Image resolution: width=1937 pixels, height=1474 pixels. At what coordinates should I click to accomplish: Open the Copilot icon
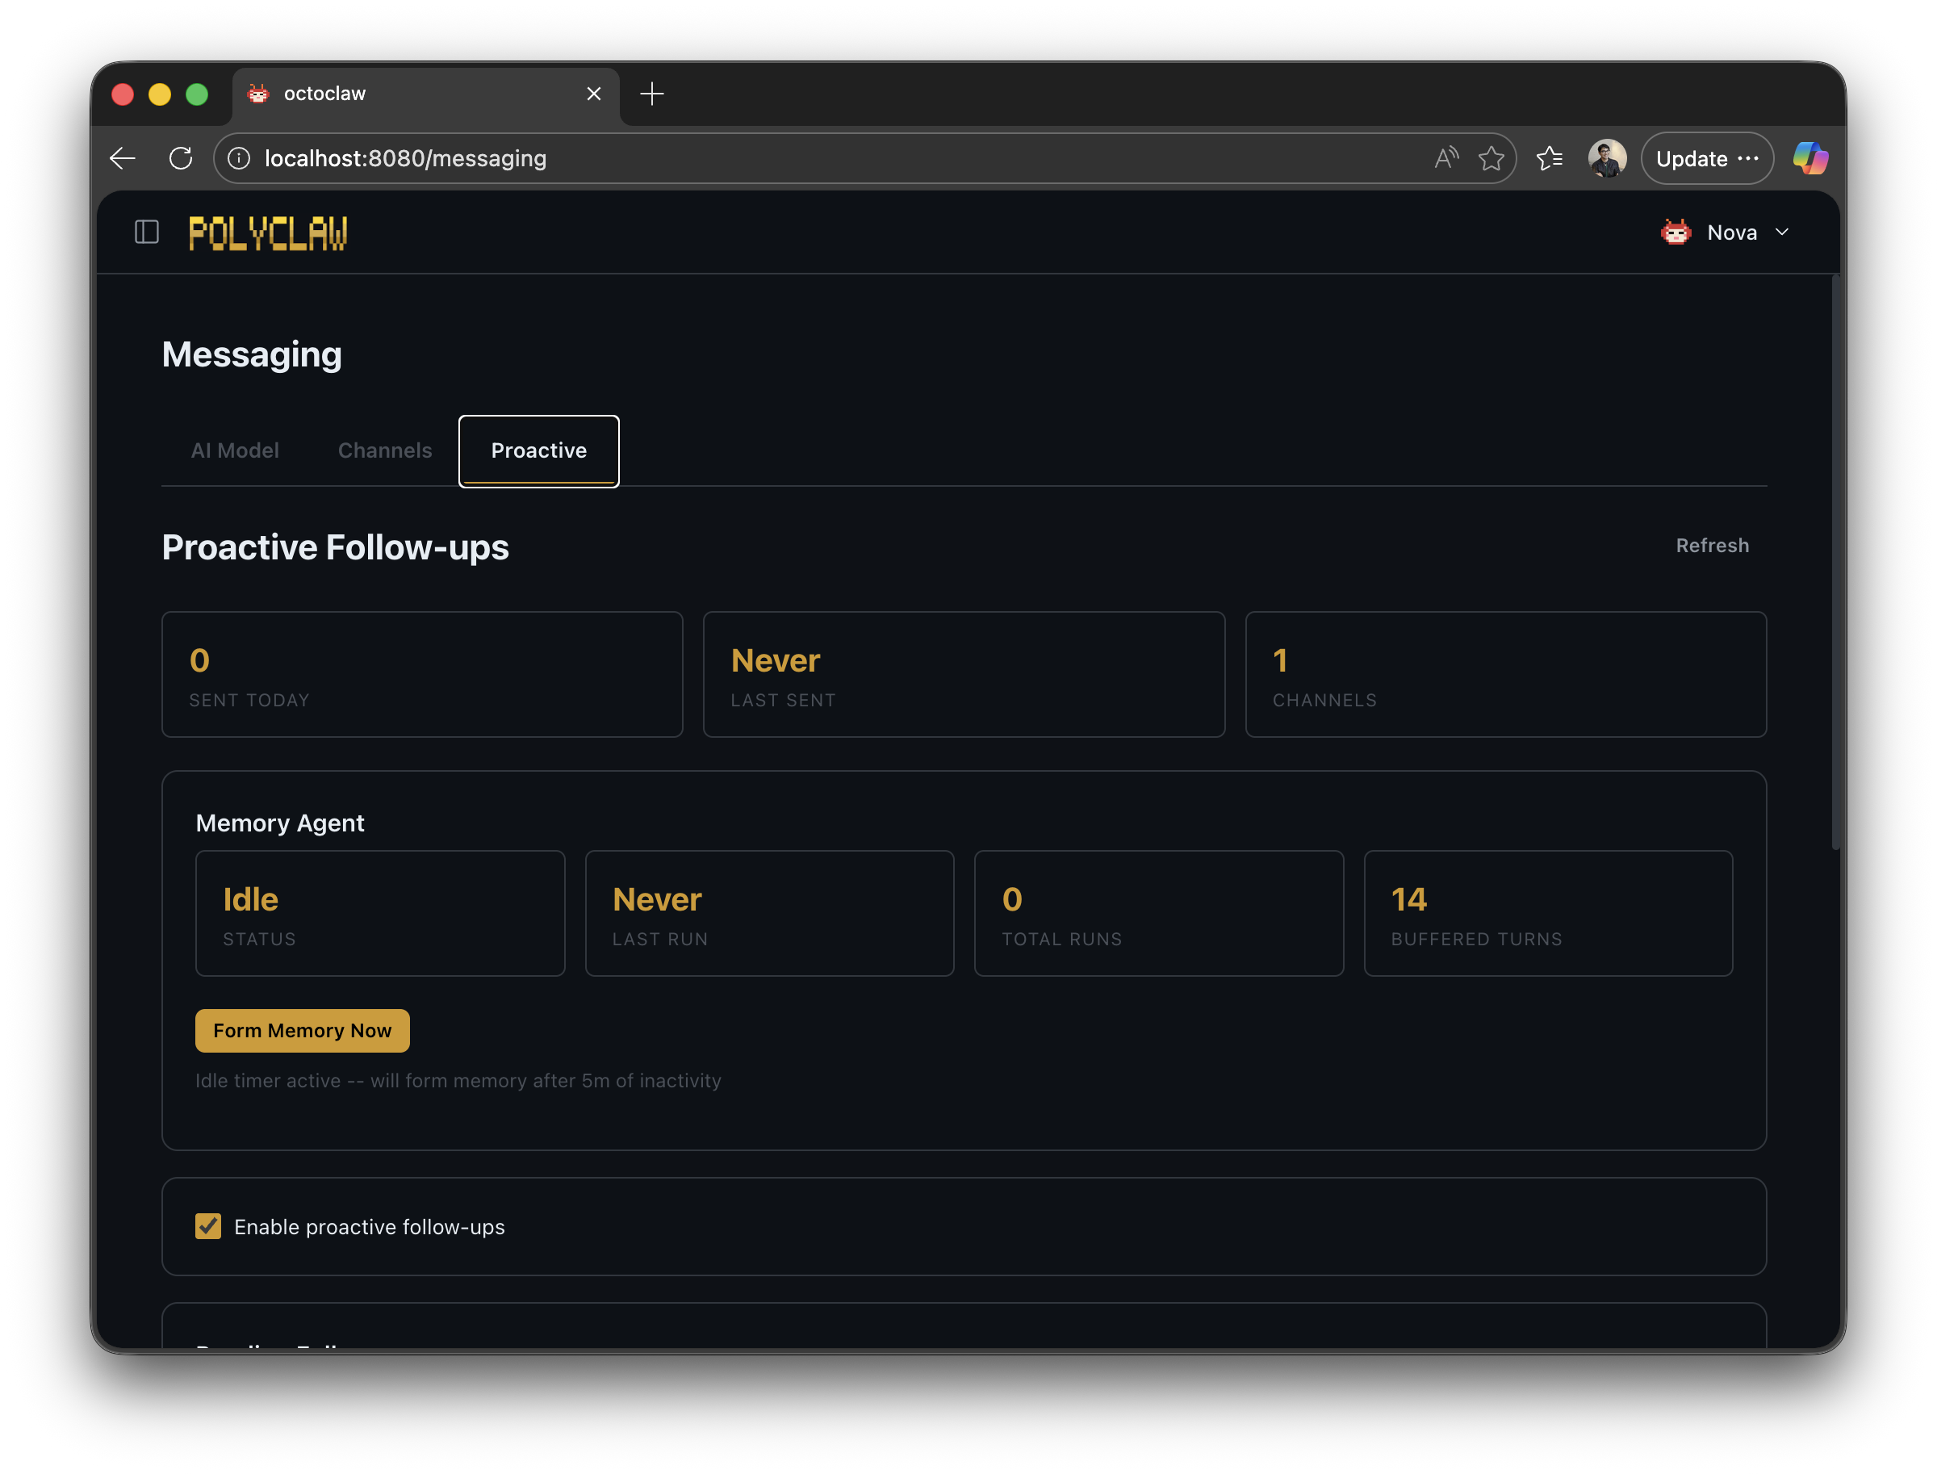(1809, 159)
